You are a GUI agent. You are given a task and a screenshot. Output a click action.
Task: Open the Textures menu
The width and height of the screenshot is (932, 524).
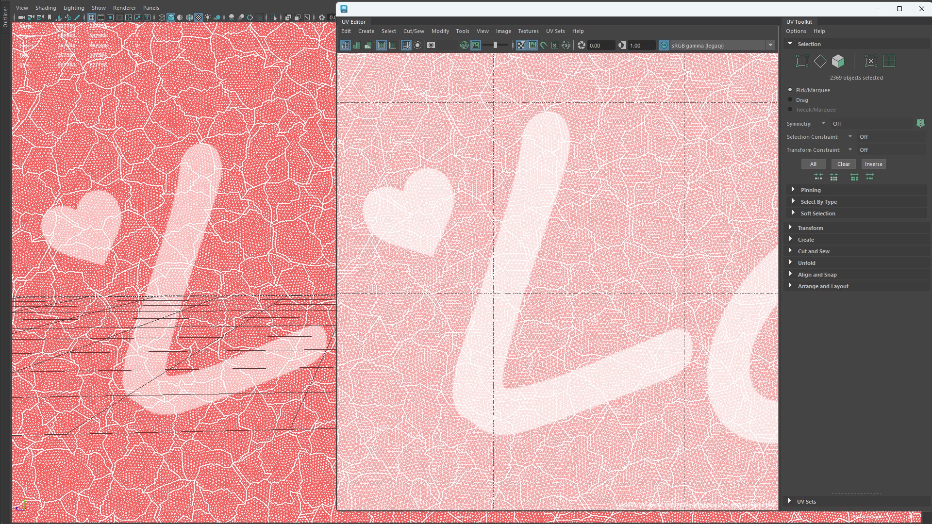pyautogui.click(x=528, y=31)
